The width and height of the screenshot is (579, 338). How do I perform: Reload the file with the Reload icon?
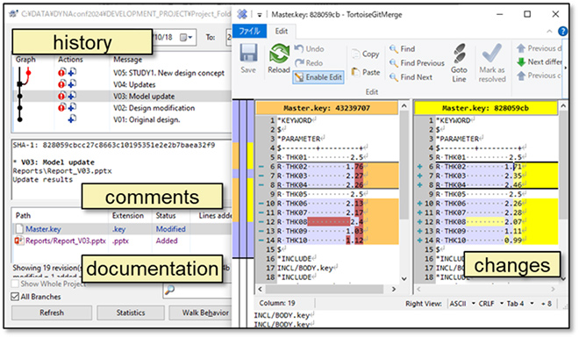279,54
